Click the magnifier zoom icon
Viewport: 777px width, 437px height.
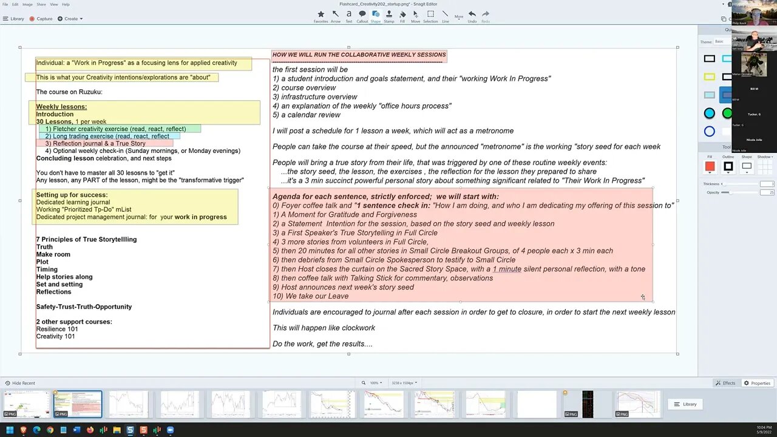(x=364, y=383)
